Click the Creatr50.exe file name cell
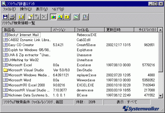Viewport: 165px width, 113px height. pyautogui.click(x=86, y=45)
